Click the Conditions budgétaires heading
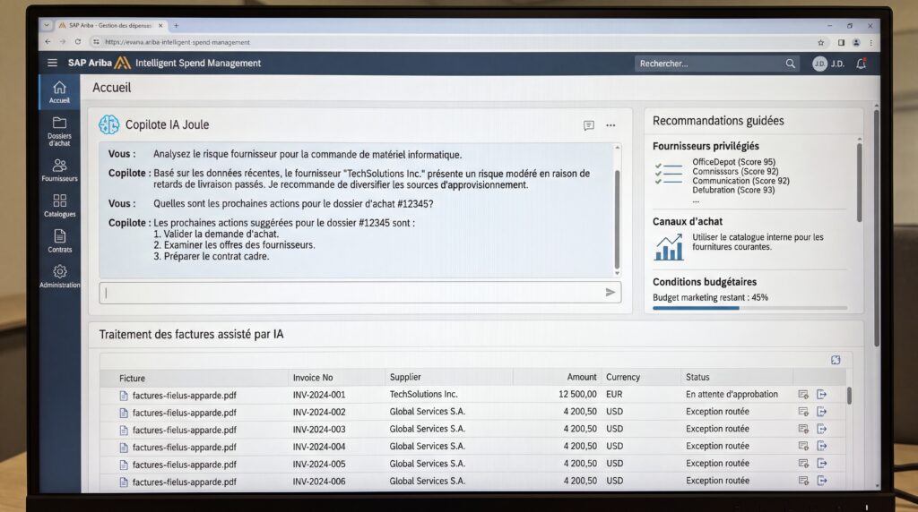This screenshot has height=512, width=918. [x=705, y=282]
